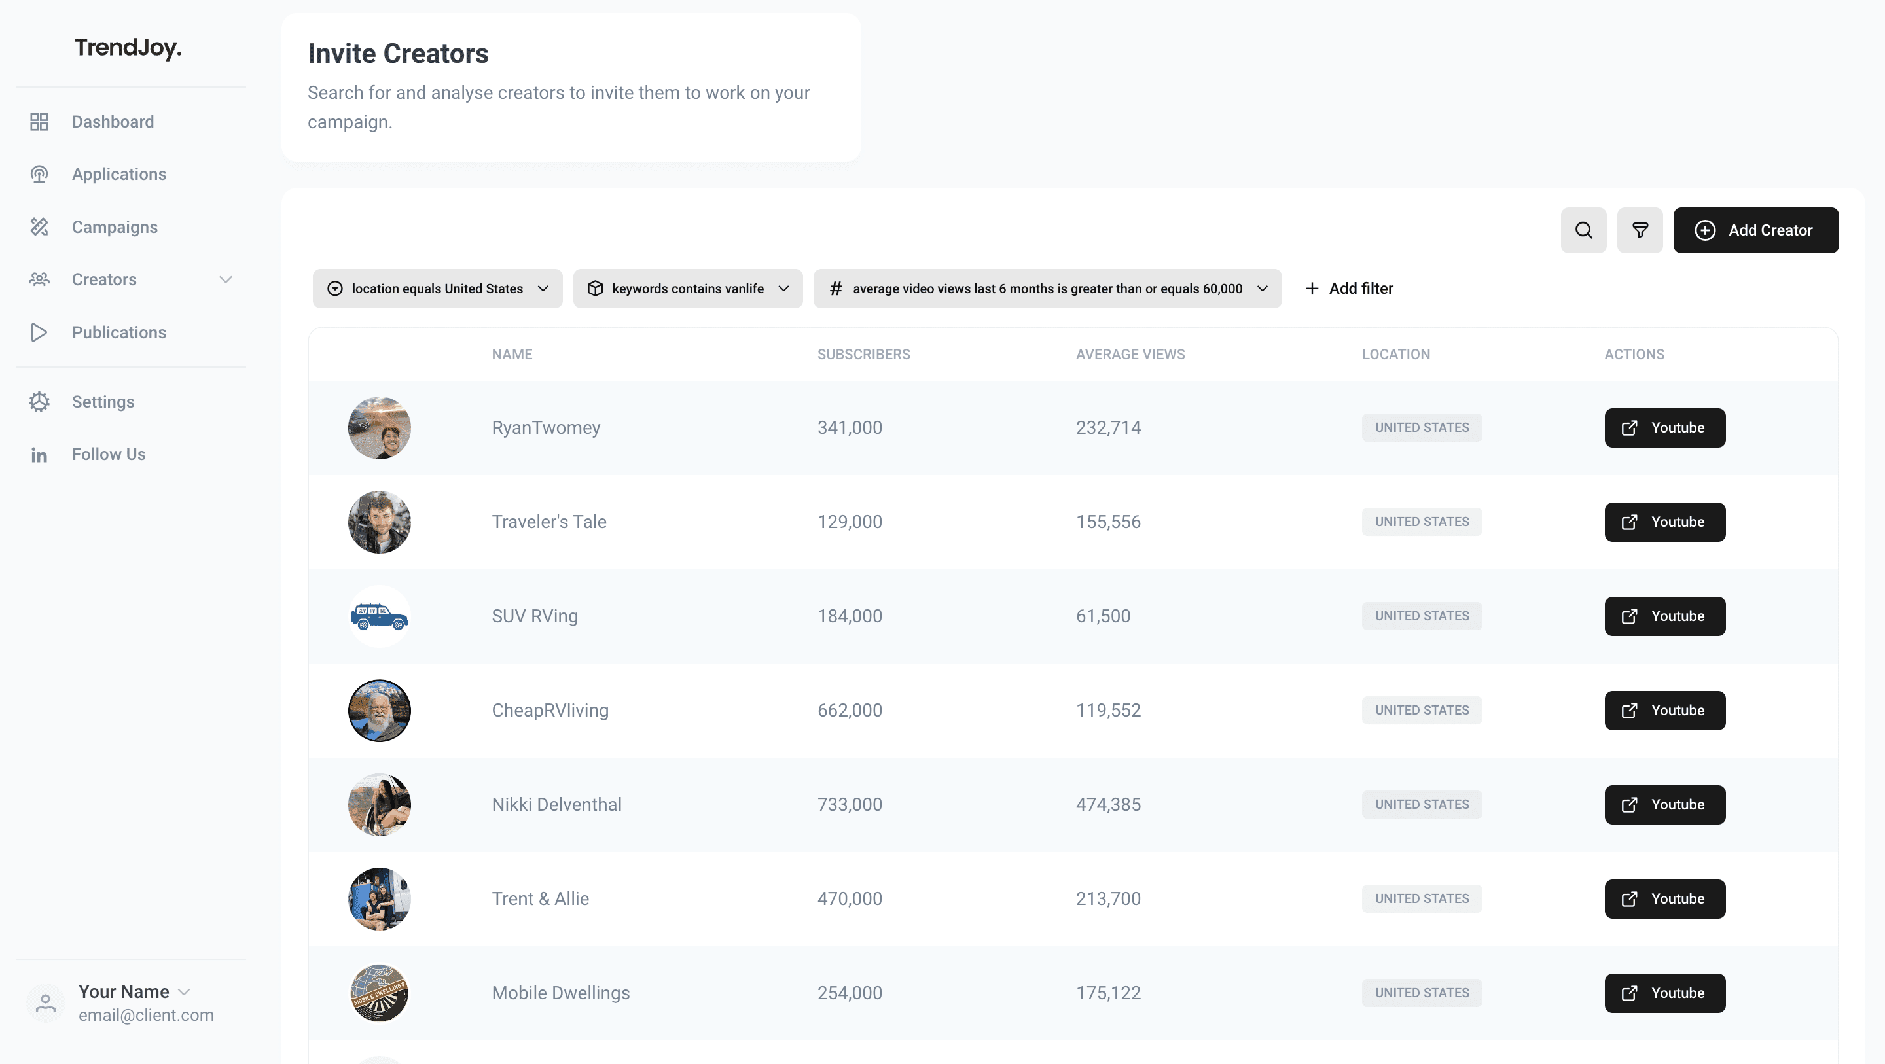Viewport: 1885px width, 1064px height.
Task: Click the Follow Us link
Action: pyautogui.click(x=109, y=454)
